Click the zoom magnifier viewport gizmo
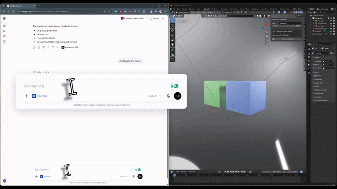This screenshot has width=337, height=189. tap(267, 32)
